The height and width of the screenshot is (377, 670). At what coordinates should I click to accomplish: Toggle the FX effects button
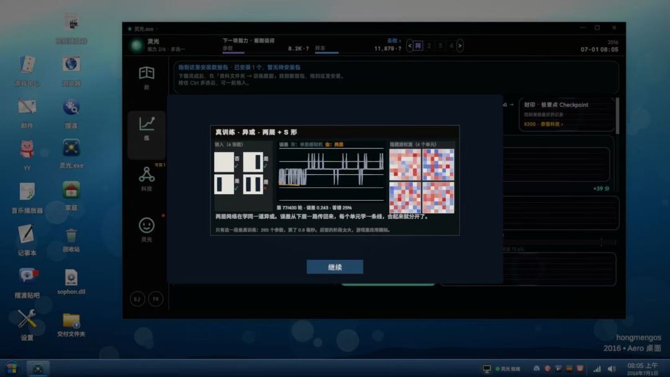(x=156, y=299)
